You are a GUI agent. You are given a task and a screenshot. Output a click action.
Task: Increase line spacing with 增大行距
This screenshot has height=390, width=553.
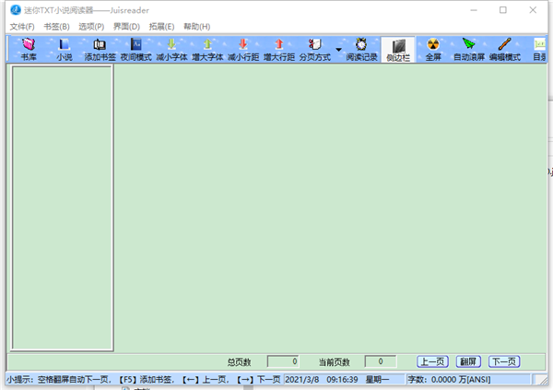(x=279, y=50)
